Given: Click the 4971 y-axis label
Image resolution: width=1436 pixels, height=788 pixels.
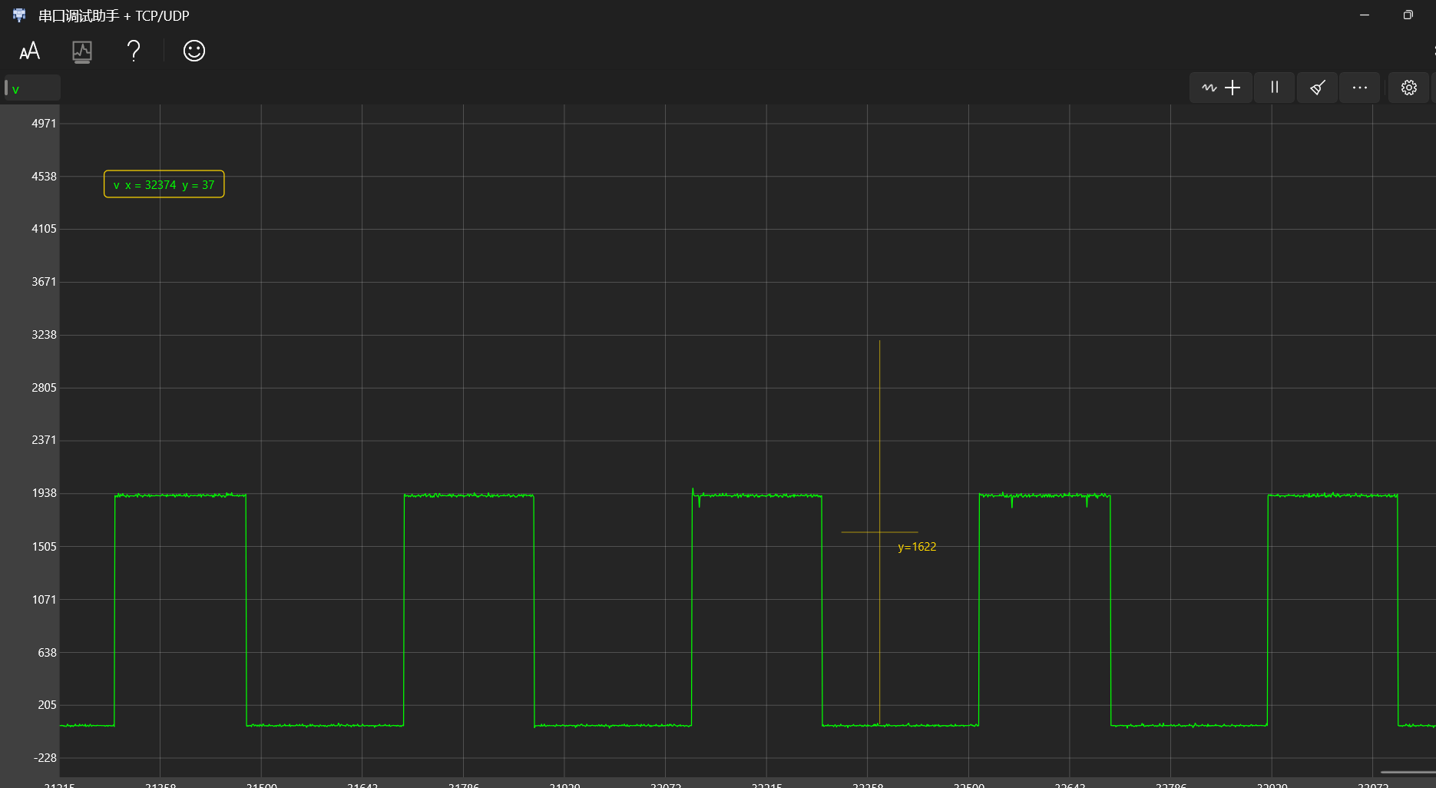Looking at the screenshot, I should click(44, 124).
